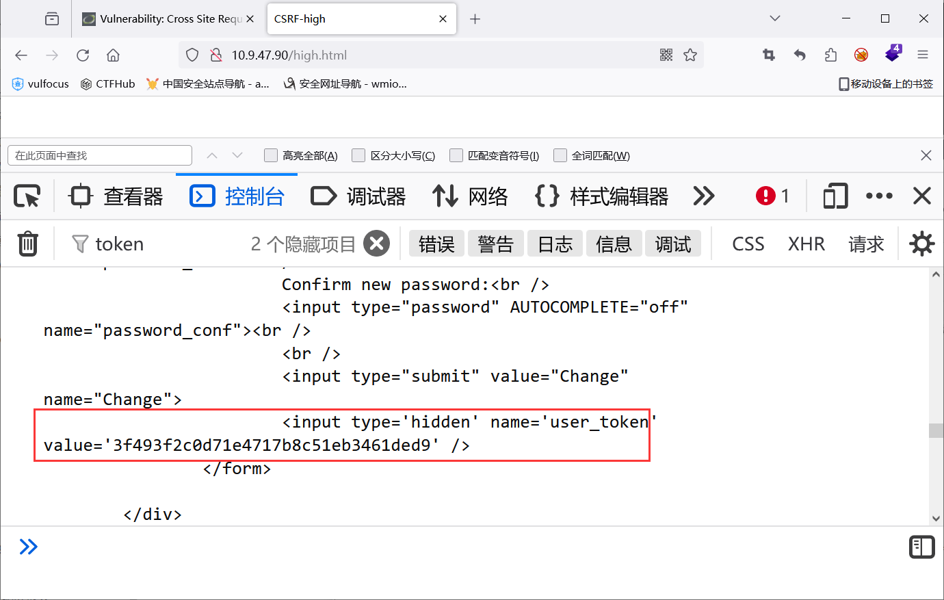
Task: Enable 区分大小写 in the find bar
Action: coord(358,155)
